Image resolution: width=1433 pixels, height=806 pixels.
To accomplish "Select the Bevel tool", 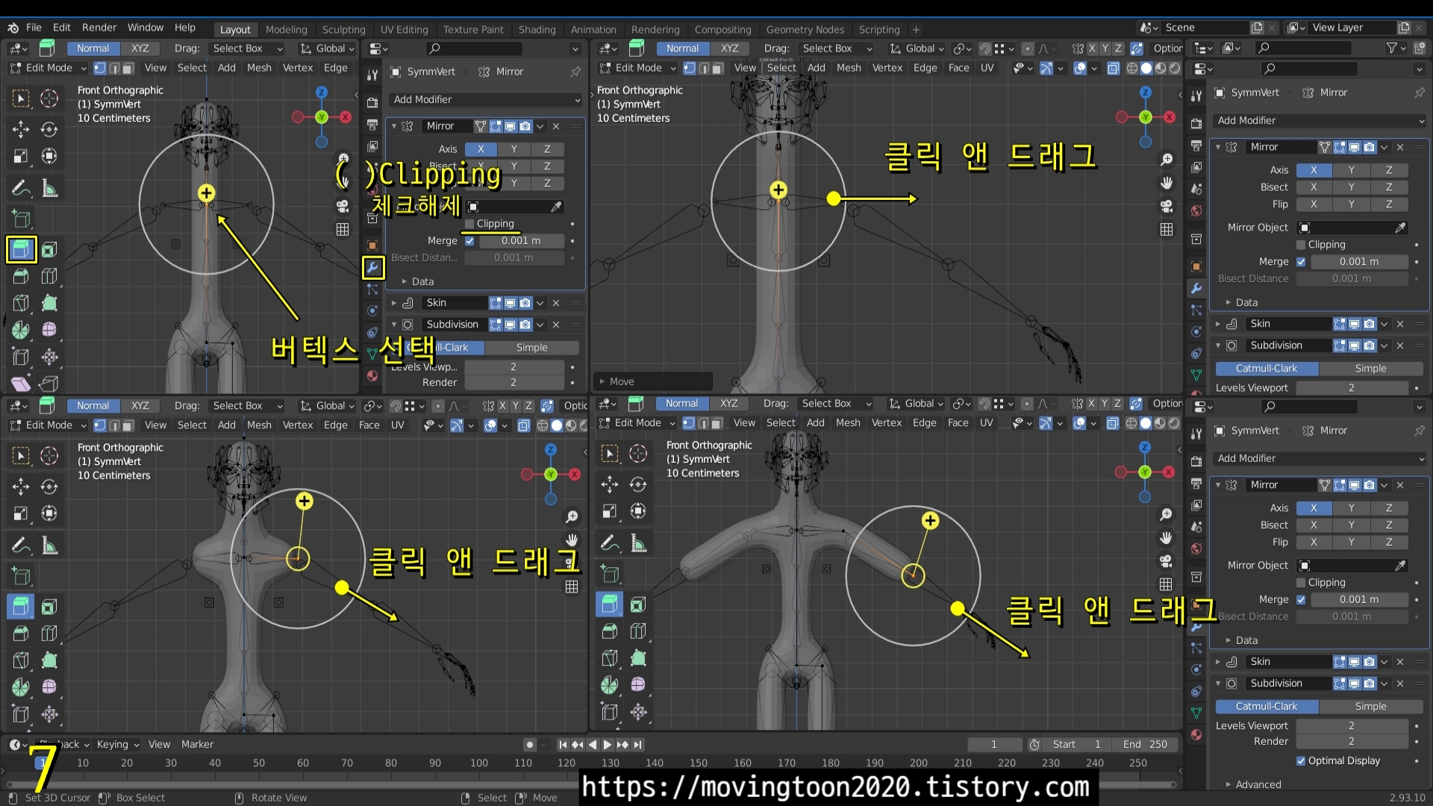I will click(21, 276).
